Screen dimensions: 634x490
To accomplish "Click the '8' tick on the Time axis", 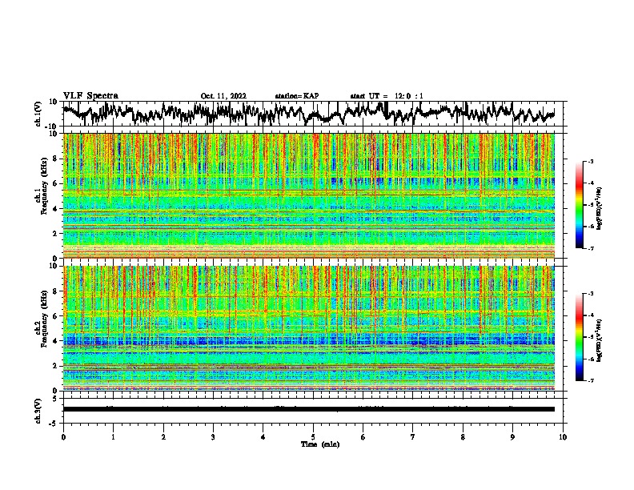I will (463, 437).
